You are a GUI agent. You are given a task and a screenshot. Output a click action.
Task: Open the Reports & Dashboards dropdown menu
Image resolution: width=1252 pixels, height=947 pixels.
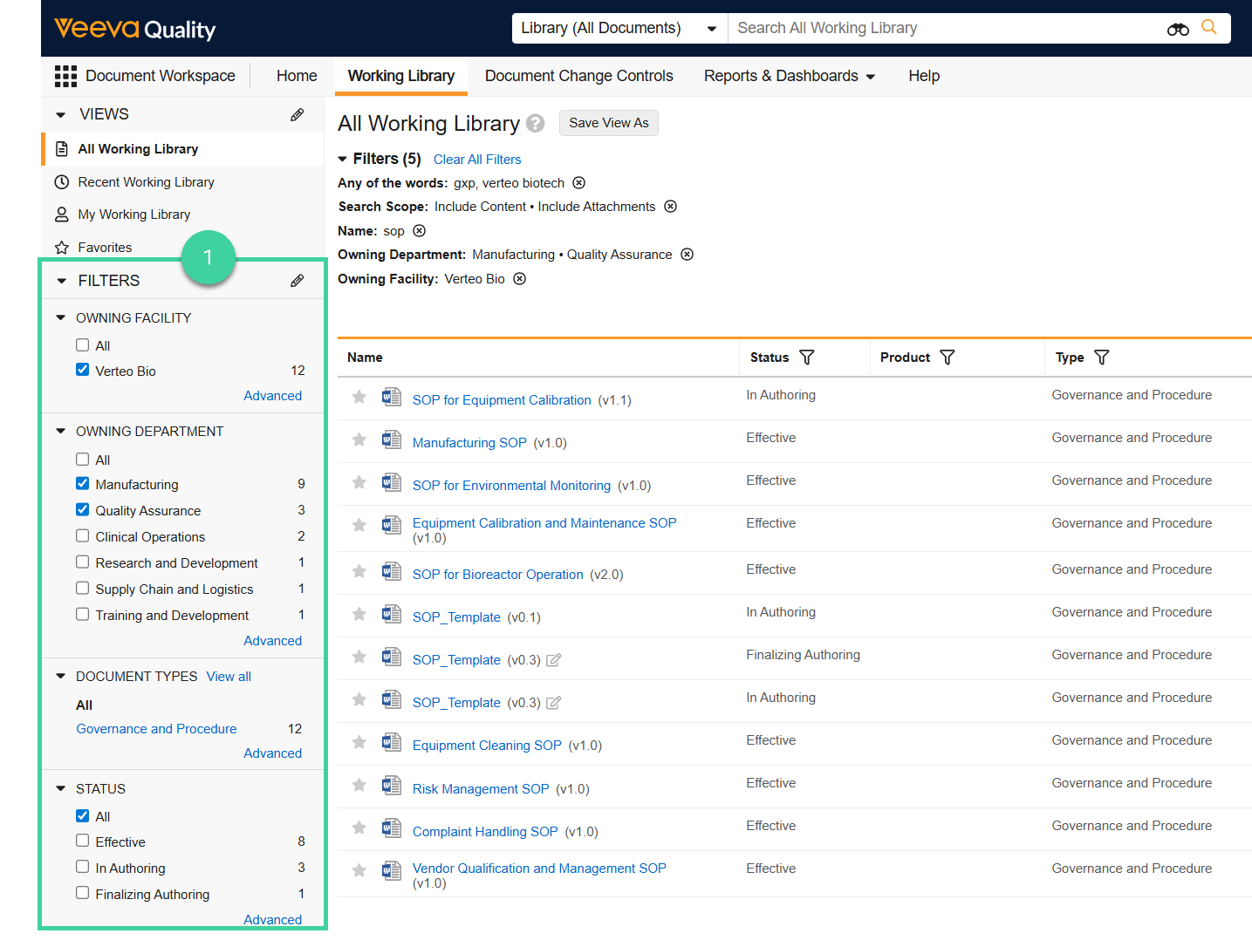(x=790, y=76)
